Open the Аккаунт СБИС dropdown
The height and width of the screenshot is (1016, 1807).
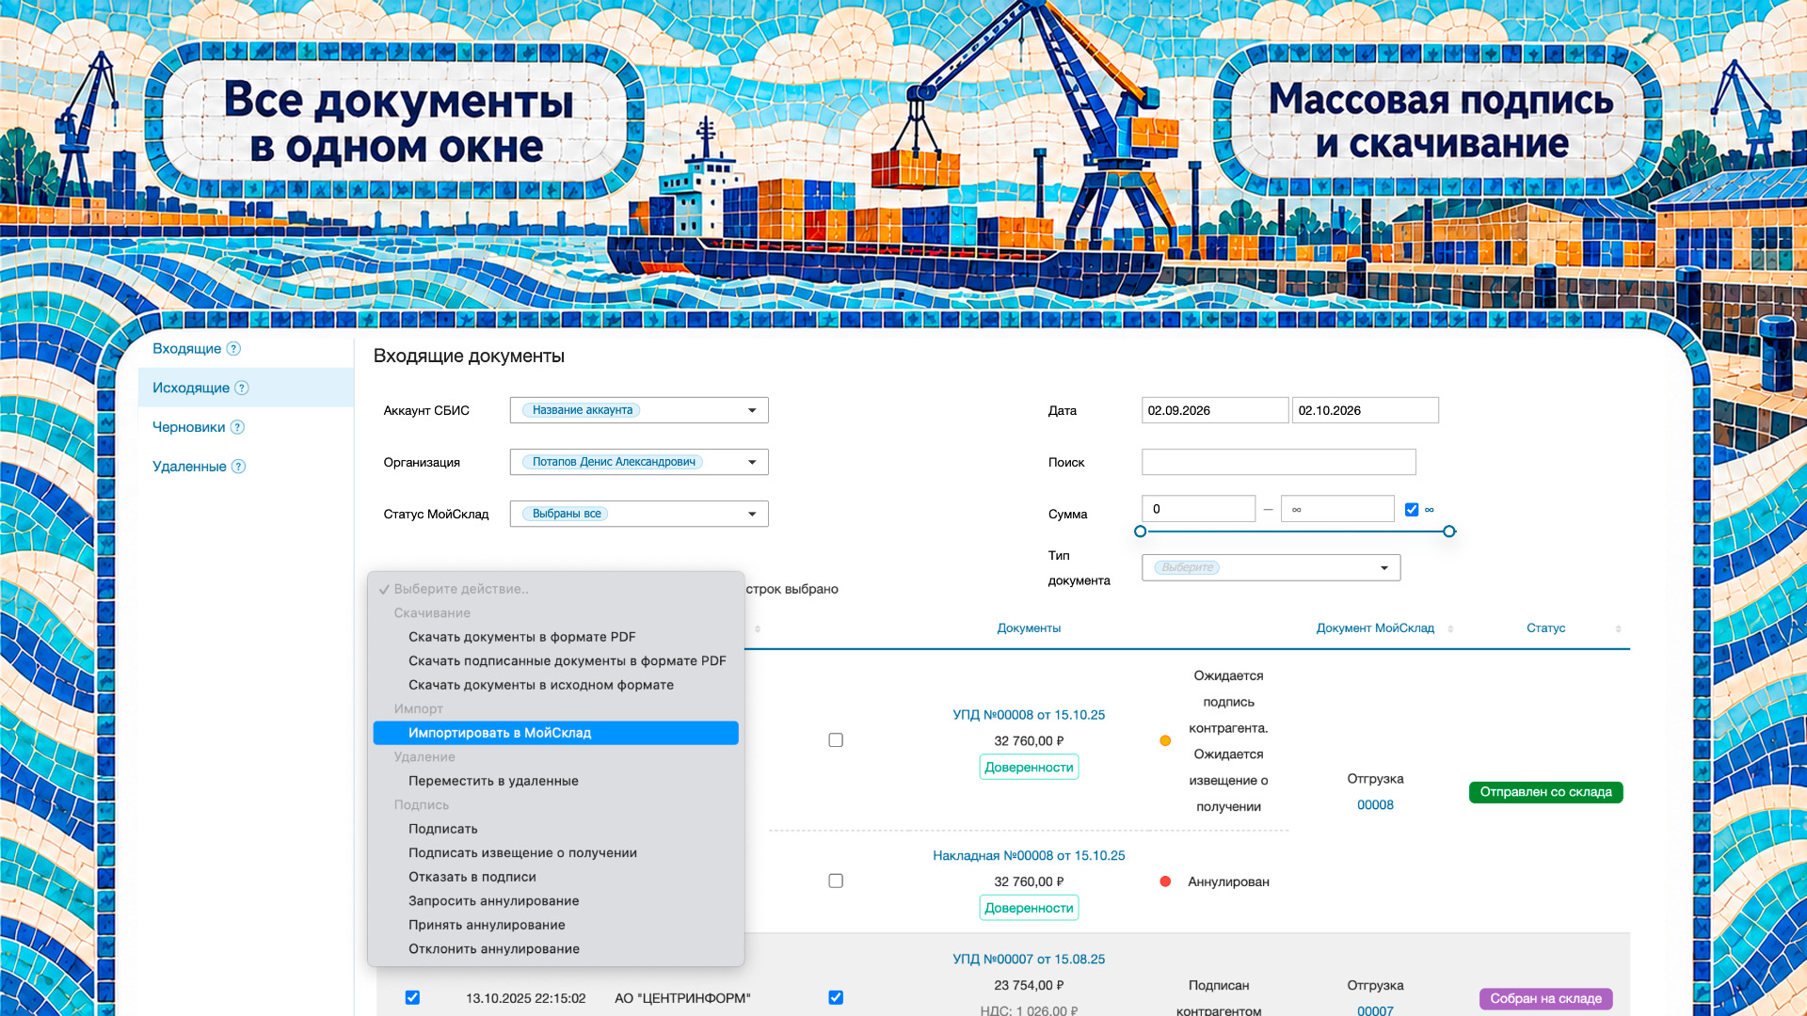[639, 410]
